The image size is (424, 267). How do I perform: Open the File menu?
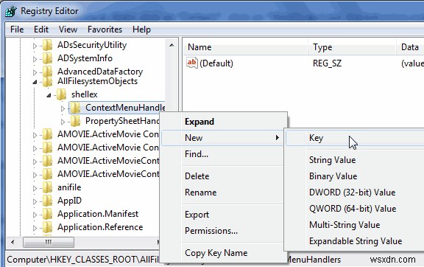pos(17,30)
